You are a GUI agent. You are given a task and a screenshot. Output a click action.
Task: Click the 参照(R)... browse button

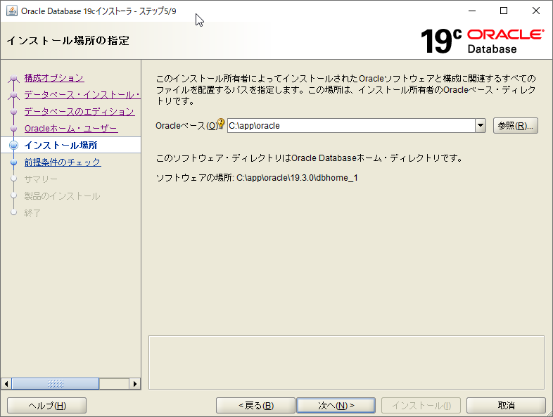(515, 125)
